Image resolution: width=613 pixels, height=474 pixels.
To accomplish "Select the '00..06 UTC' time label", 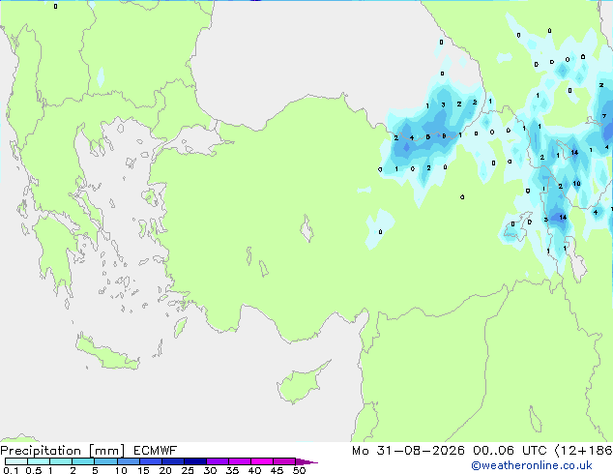I will pos(510,451).
